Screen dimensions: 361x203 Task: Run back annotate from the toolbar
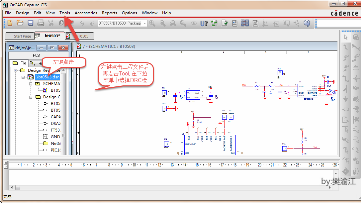click(214, 23)
